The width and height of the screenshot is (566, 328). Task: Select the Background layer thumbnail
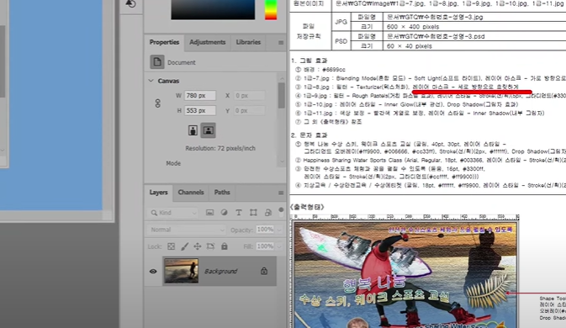(181, 271)
